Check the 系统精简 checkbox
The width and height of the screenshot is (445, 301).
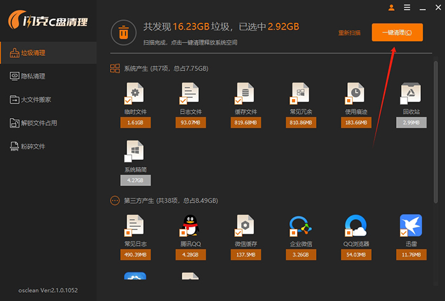pos(128,158)
